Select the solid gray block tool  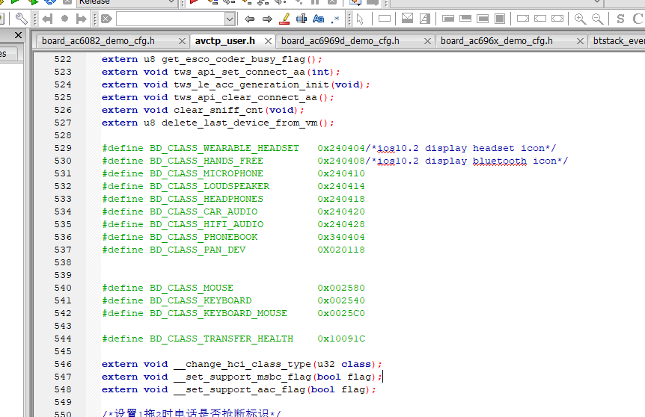(500, 19)
